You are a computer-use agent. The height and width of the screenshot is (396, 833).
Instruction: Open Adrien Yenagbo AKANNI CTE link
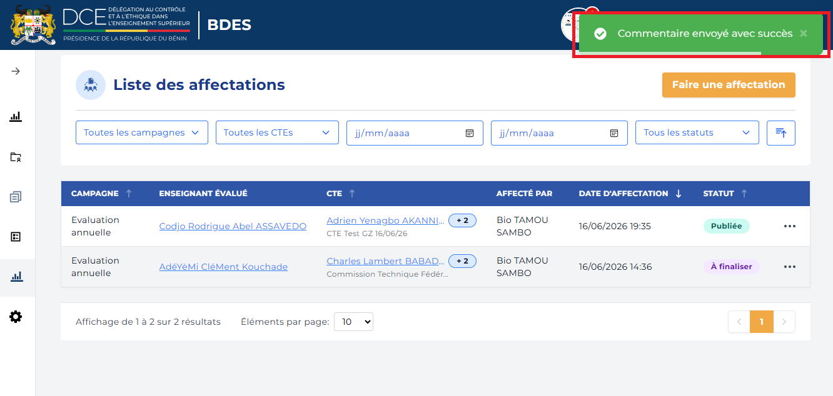point(386,220)
